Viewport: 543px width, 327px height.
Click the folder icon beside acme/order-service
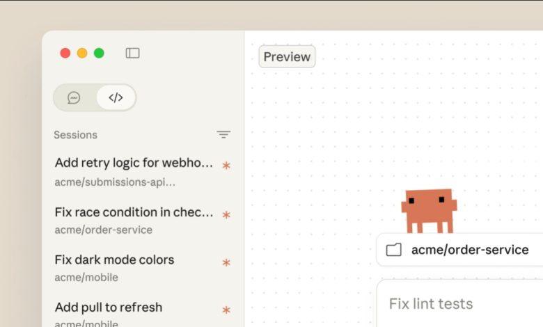coord(393,250)
